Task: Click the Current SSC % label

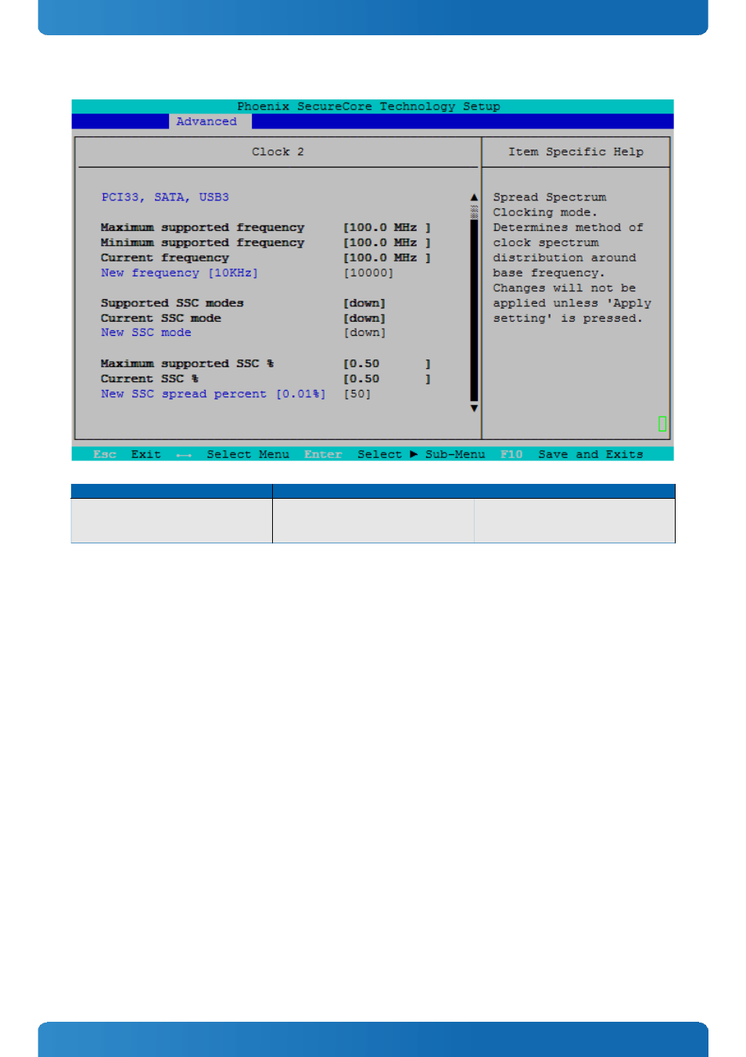Action: 149,379
